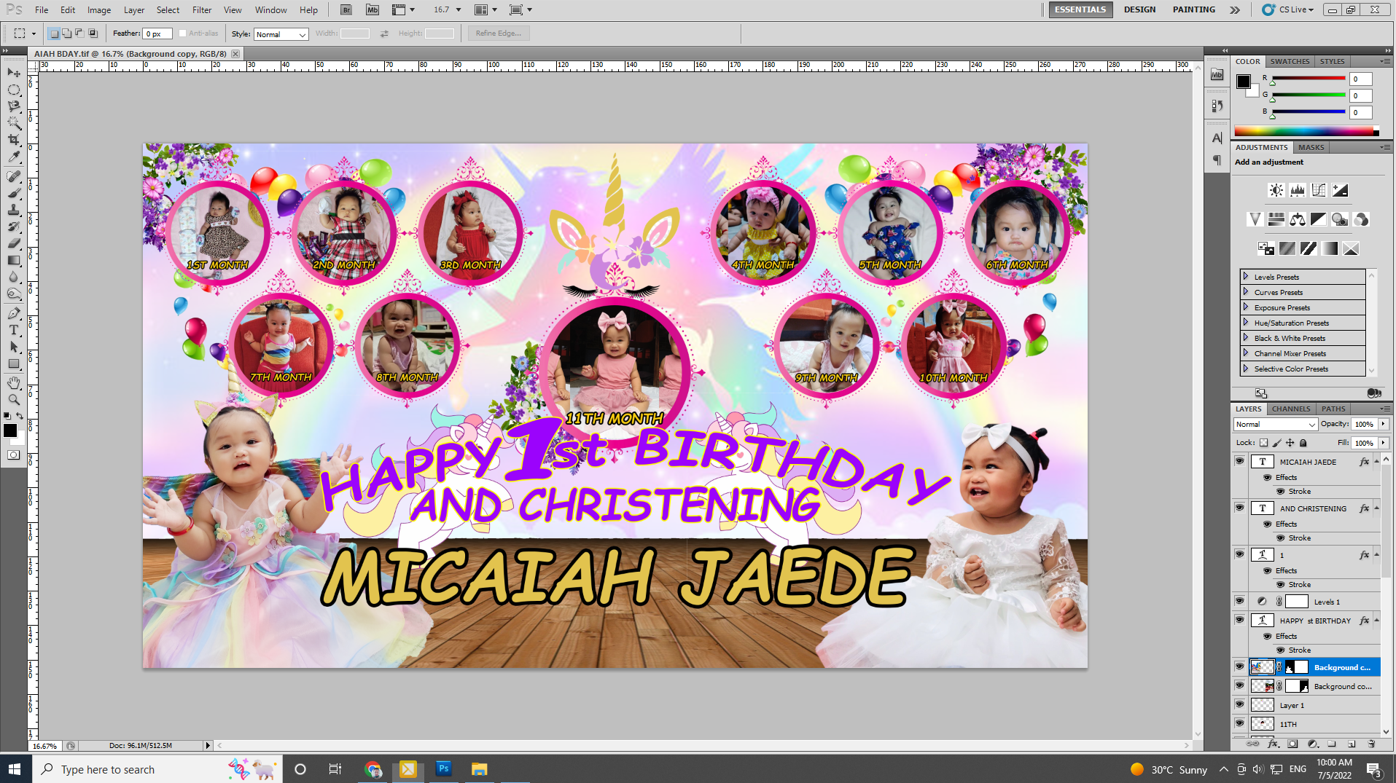This screenshot has height=783, width=1396.
Task: Select the Path Selection tool
Action: [14, 347]
